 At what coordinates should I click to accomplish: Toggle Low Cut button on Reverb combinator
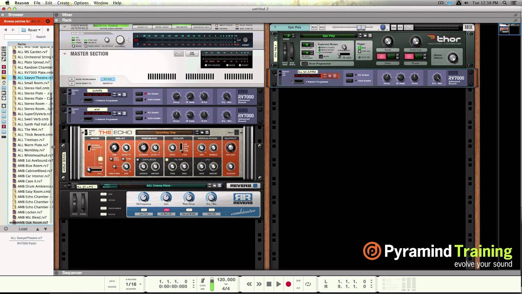pyautogui.click(x=144, y=210)
